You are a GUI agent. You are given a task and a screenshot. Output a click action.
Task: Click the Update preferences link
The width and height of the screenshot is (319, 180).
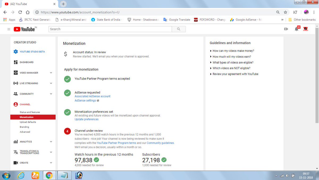[x=87, y=119]
